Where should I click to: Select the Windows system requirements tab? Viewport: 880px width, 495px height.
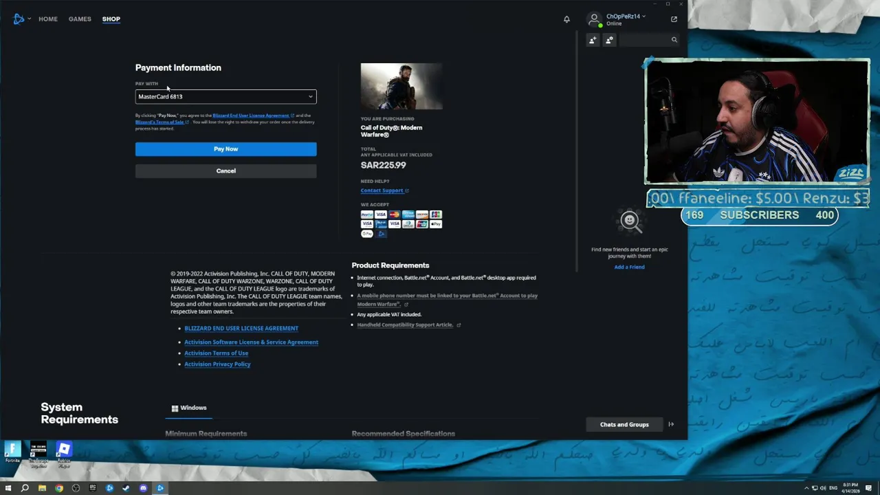tap(189, 408)
